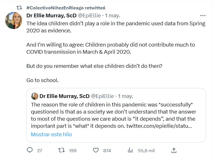Open the quoted tweet card body text
Screen dimensions: 214x159
[x=114, y=112]
